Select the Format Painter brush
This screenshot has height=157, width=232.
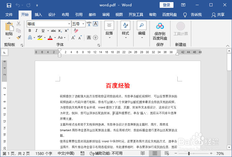tap(19, 37)
